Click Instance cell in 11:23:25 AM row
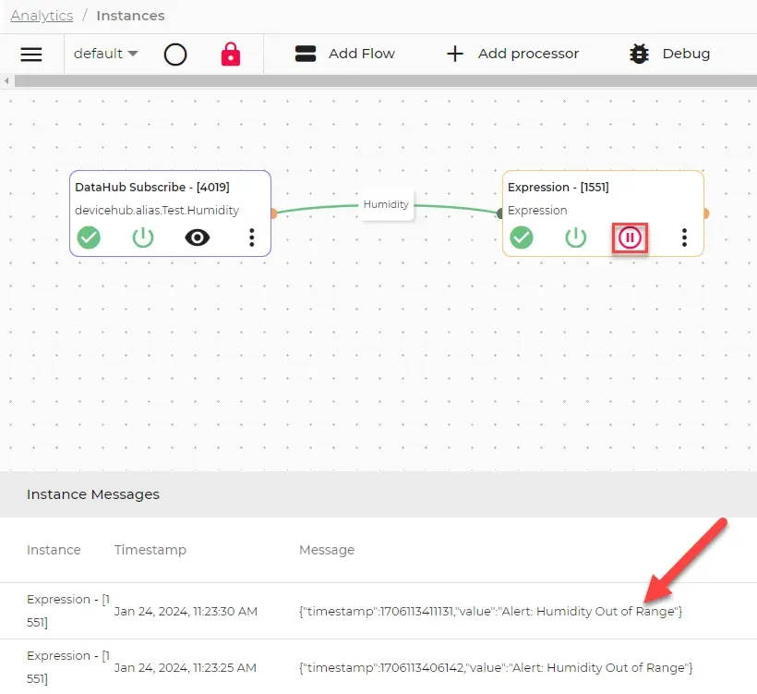 click(x=68, y=667)
